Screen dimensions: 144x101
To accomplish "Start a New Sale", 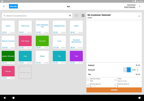I will point(13,6).
